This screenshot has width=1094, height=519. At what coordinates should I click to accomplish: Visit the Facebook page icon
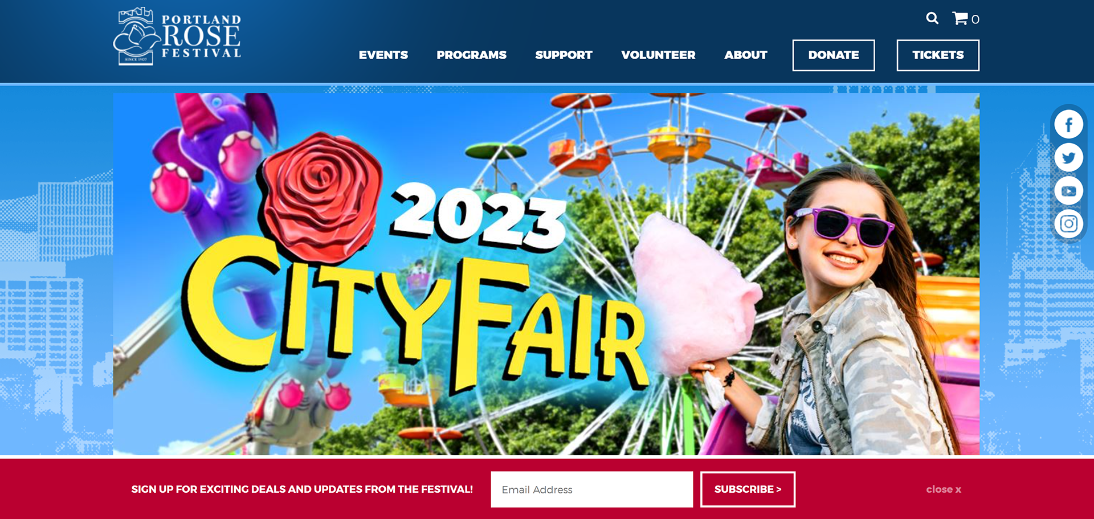click(1068, 124)
